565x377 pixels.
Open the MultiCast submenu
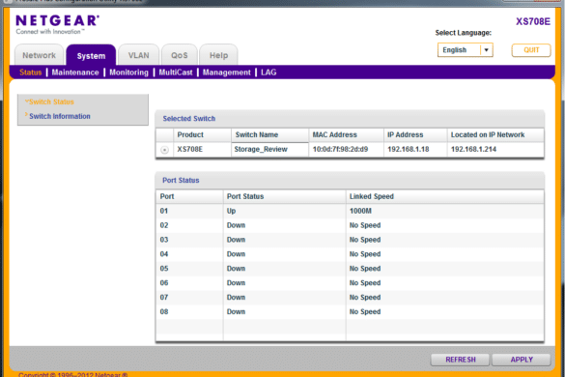click(176, 72)
